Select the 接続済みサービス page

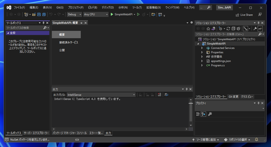69,43
